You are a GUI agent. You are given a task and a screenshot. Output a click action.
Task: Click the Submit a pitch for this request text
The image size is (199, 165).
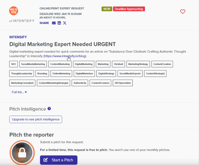62,142
